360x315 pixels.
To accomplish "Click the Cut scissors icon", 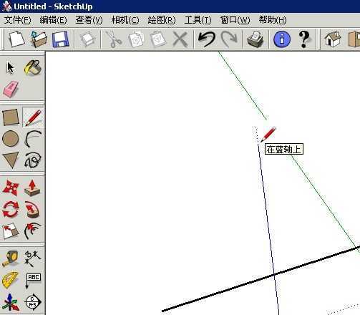I will [114, 39].
